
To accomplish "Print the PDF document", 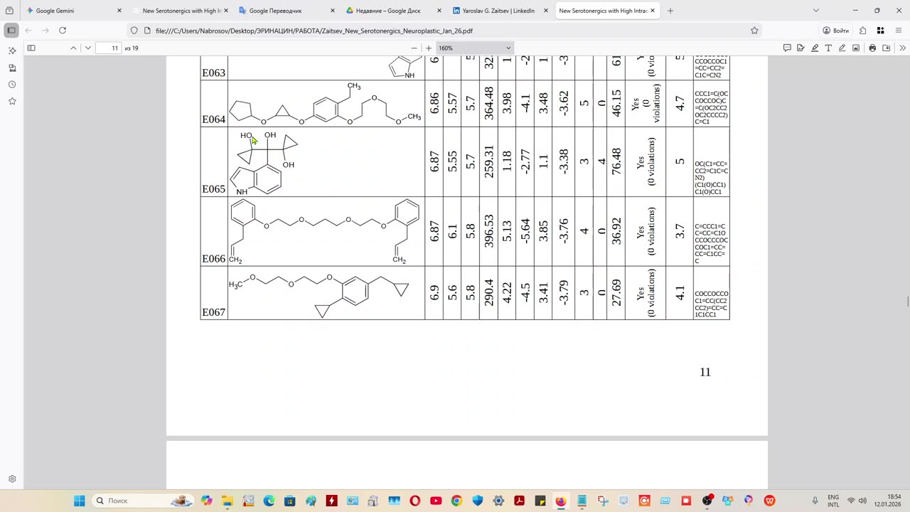I will click(x=872, y=48).
